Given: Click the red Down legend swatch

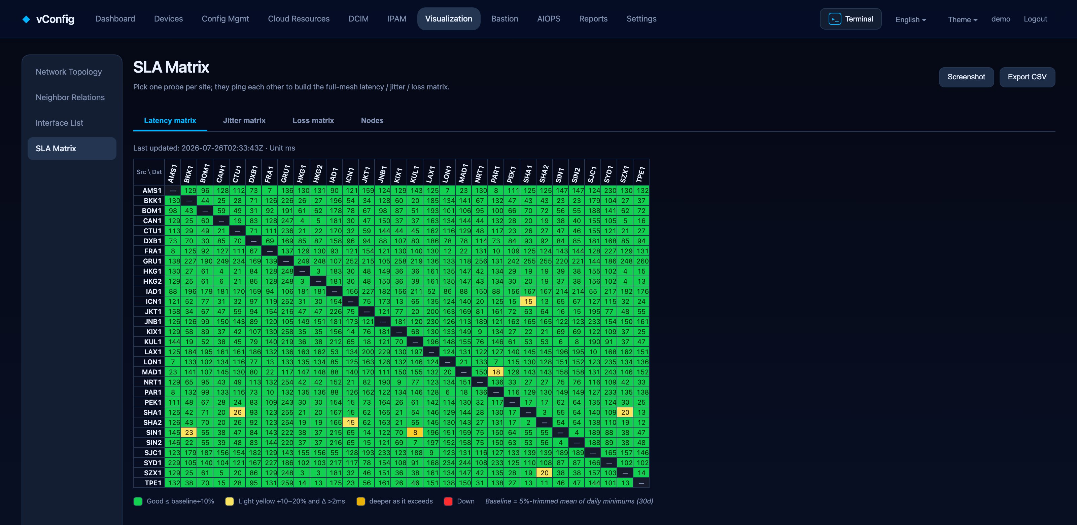Looking at the screenshot, I should tap(448, 501).
